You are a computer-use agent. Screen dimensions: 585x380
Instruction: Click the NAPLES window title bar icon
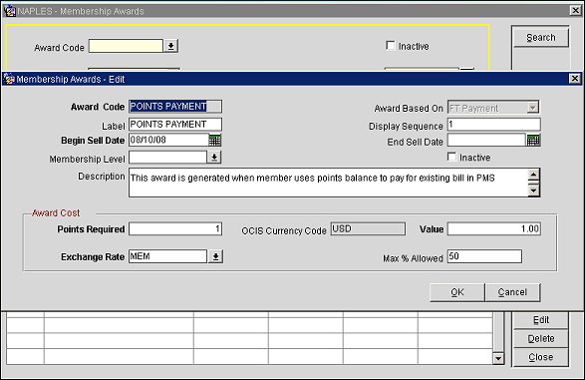tap(9, 11)
